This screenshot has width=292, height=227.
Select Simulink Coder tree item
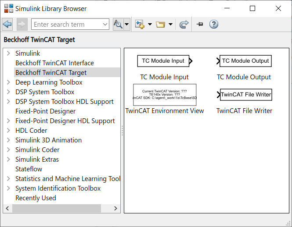(x=37, y=150)
